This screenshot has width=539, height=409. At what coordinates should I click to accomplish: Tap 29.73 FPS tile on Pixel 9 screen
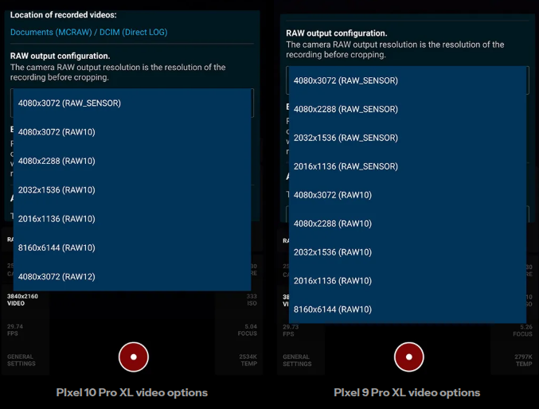[291, 330]
